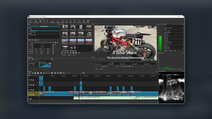Mute track V3 speaker icon
Viewport: 212px width, 119px height.
pos(29,85)
